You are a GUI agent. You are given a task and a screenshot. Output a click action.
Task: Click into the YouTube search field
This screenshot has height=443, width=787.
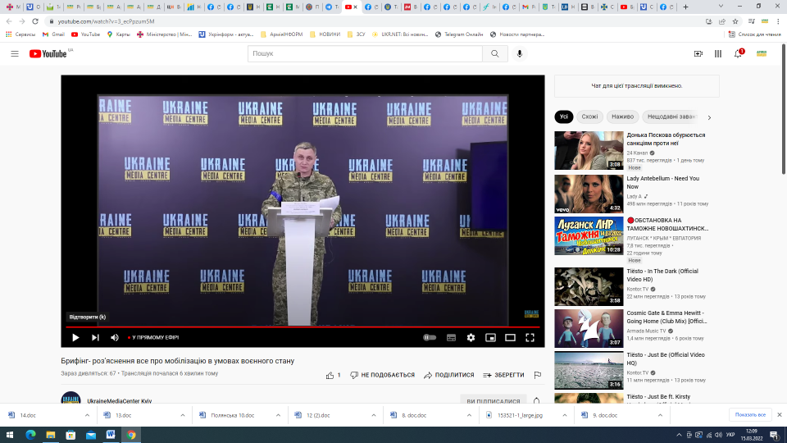click(x=365, y=53)
